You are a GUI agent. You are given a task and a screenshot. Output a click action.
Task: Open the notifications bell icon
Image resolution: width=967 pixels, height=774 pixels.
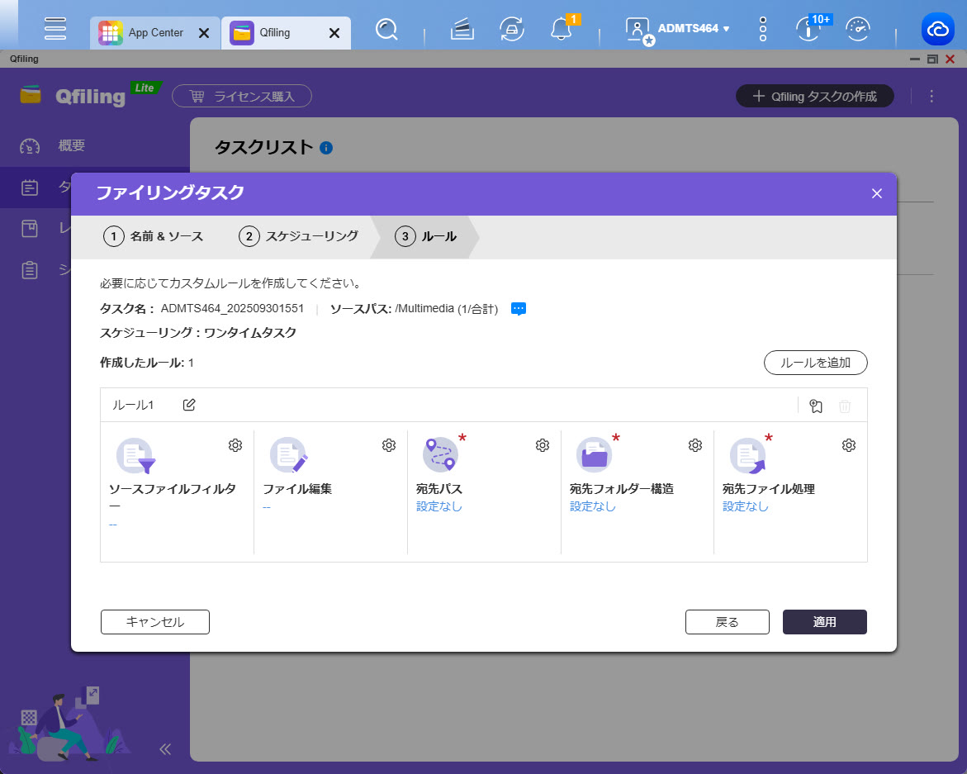(x=562, y=30)
